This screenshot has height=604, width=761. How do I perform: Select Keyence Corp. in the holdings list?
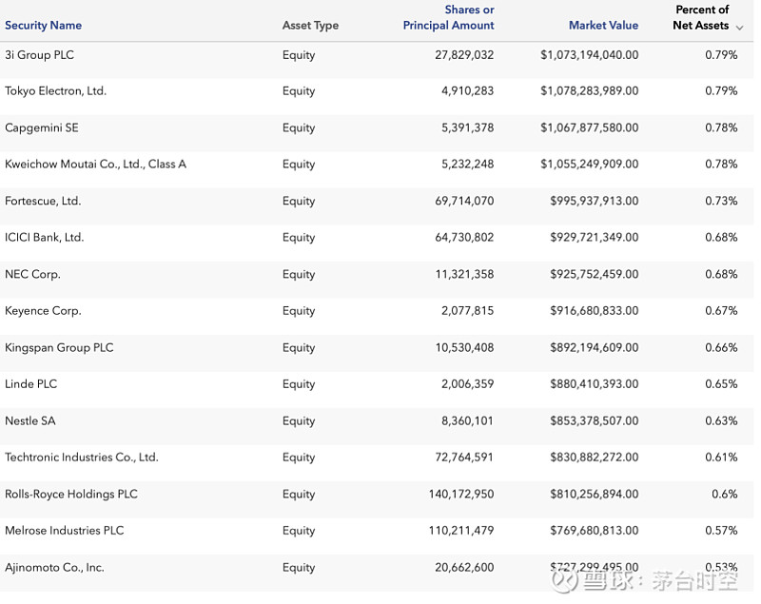pyautogui.click(x=43, y=311)
